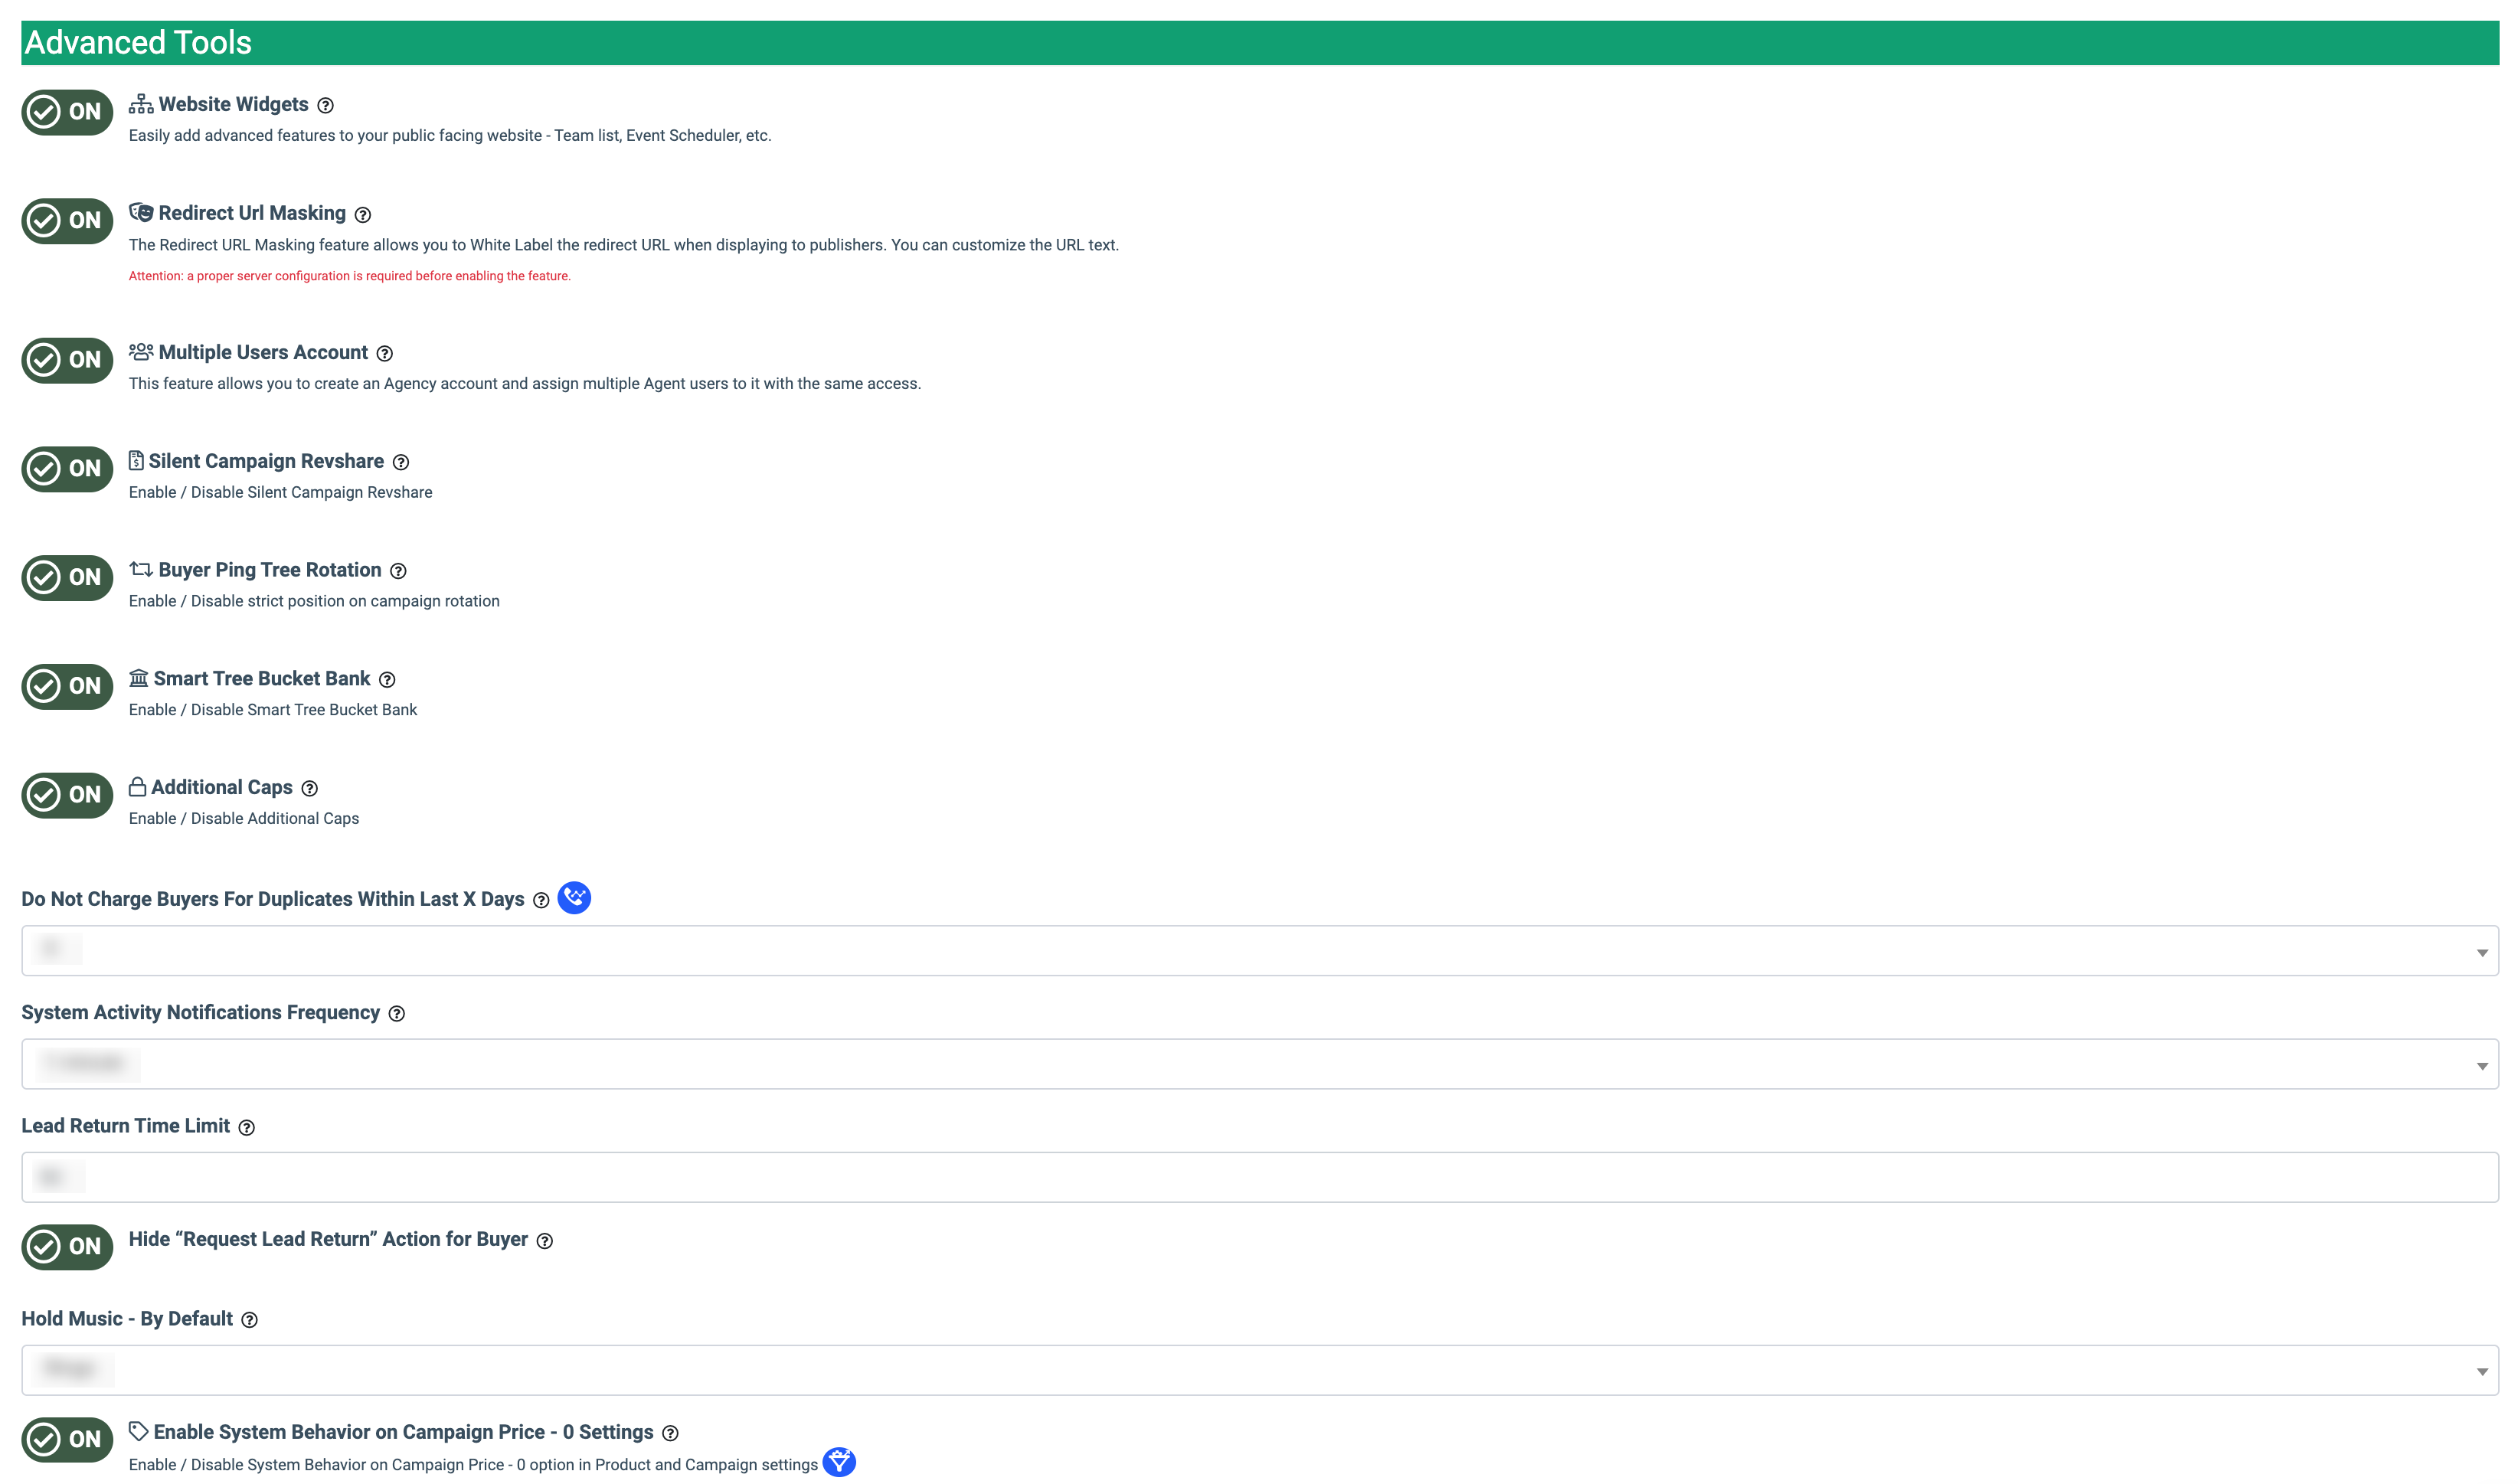This screenshot has width=2518, height=1484.
Task: Click Lead Return Time Limit input field
Action: [1259, 1178]
